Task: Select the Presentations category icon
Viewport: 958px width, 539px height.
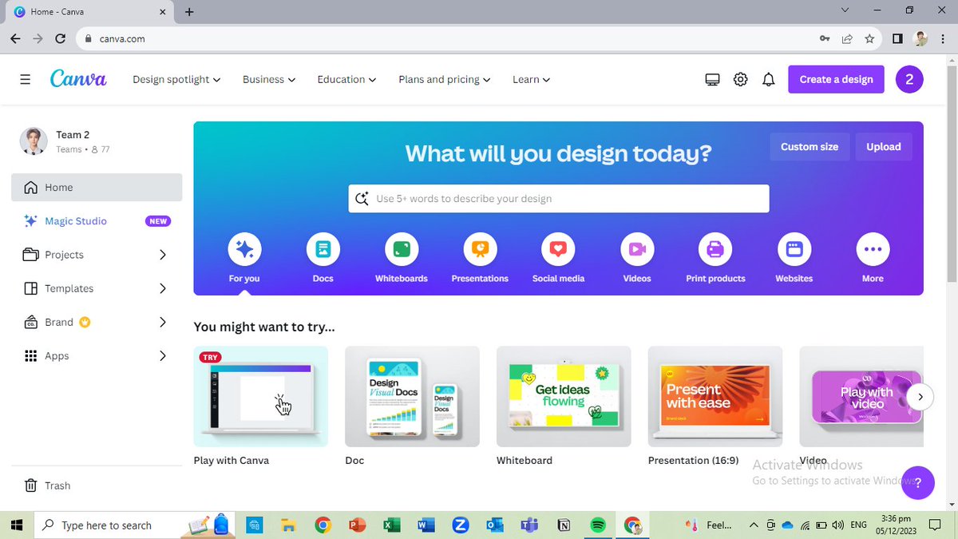Action: tap(480, 250)
